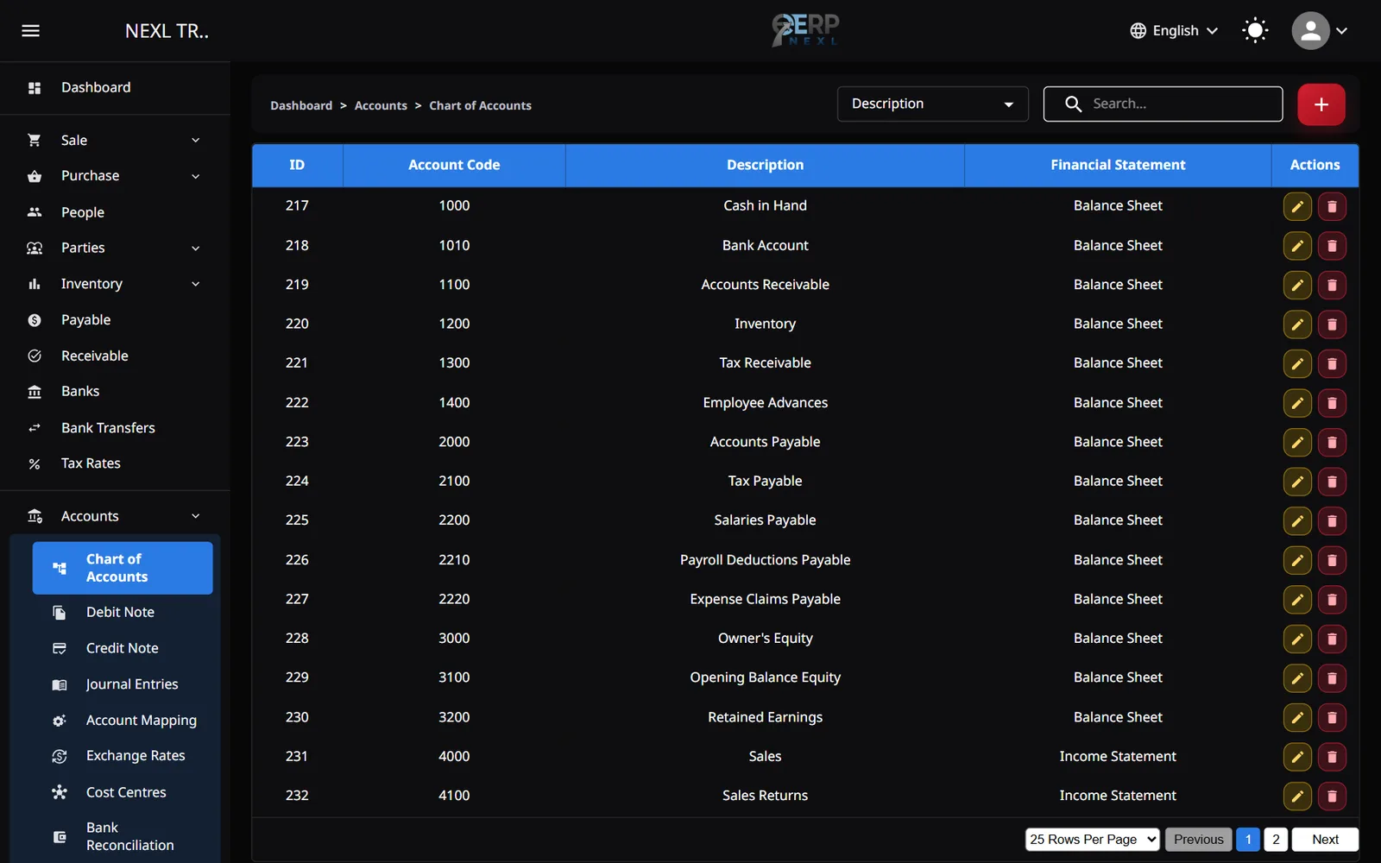Change the 25 Rows Per Page dropdown

(1092, 840)
